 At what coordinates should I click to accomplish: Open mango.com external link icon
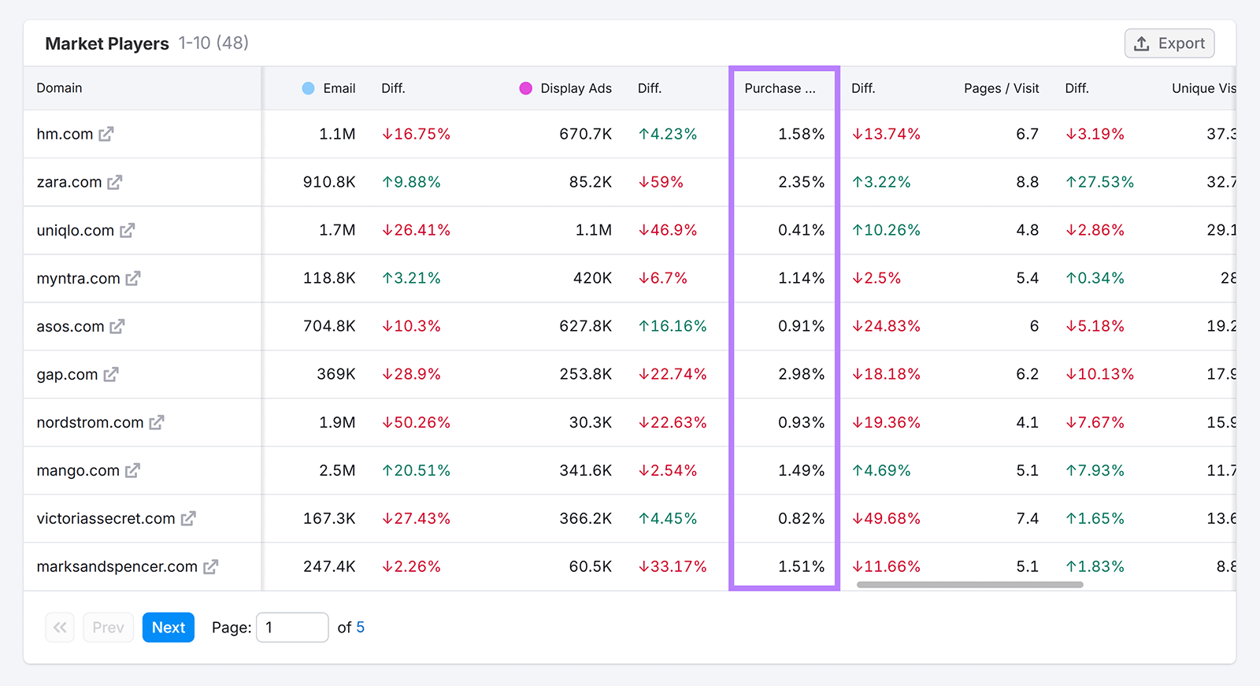pos(132,470)
